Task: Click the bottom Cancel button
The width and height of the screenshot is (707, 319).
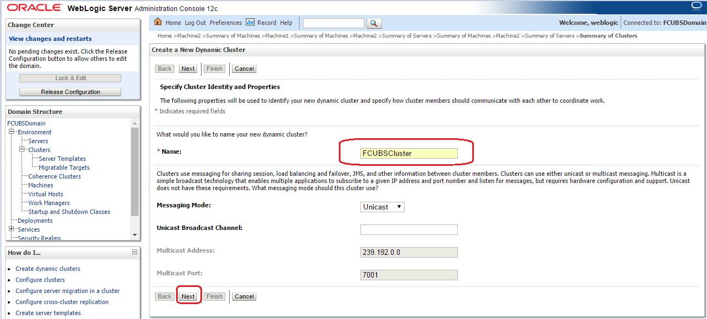Action: click(x=244, y=296)
